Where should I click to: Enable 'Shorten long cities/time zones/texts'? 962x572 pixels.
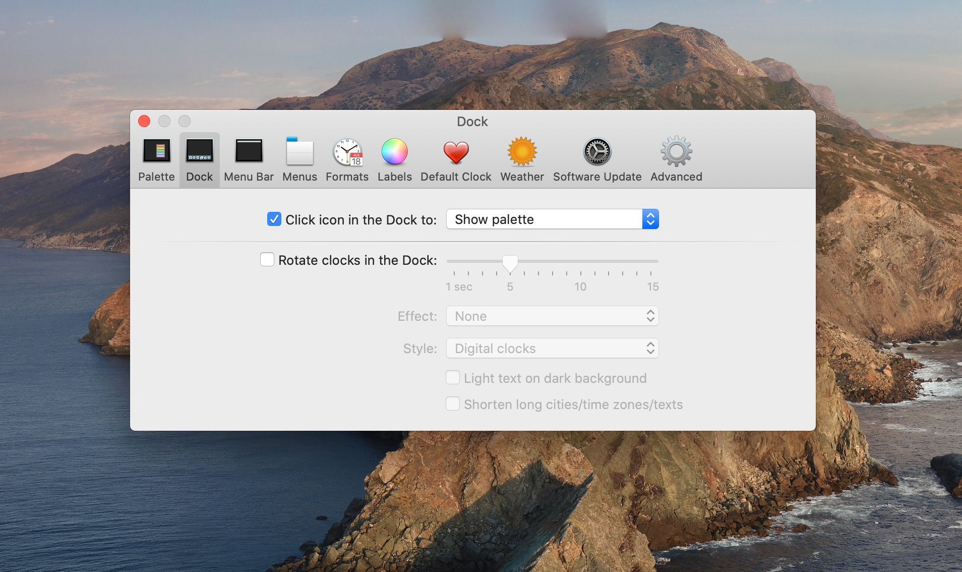453,404
